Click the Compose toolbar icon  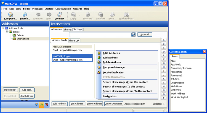click(10, 14)
